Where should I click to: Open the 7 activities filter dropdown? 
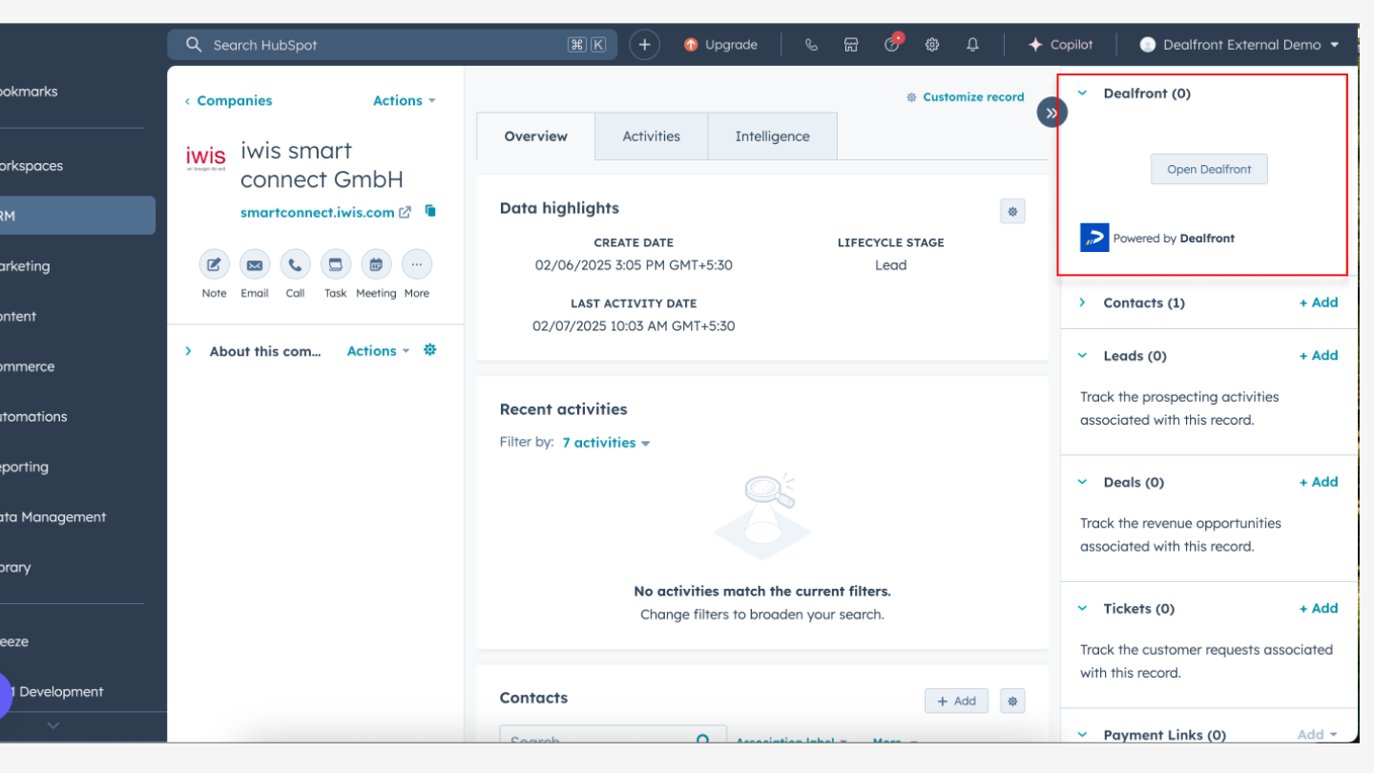click(x=606, y=443)
